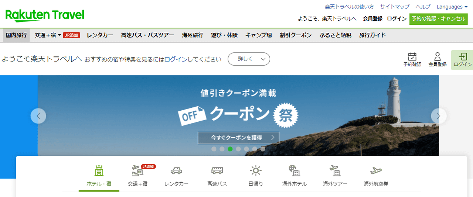Viewport: 473px width, 197px height.
Task: Open the 遊び・体験 menu item
Action: point(224,35)
